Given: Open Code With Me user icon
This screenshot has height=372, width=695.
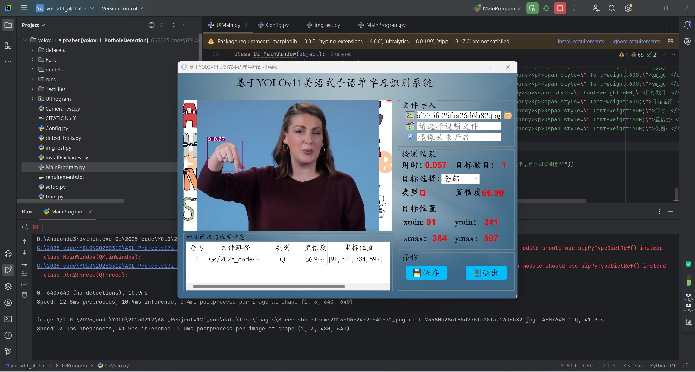Looking at the screenshot, I should pyautogui.click(x=596, y=8).
